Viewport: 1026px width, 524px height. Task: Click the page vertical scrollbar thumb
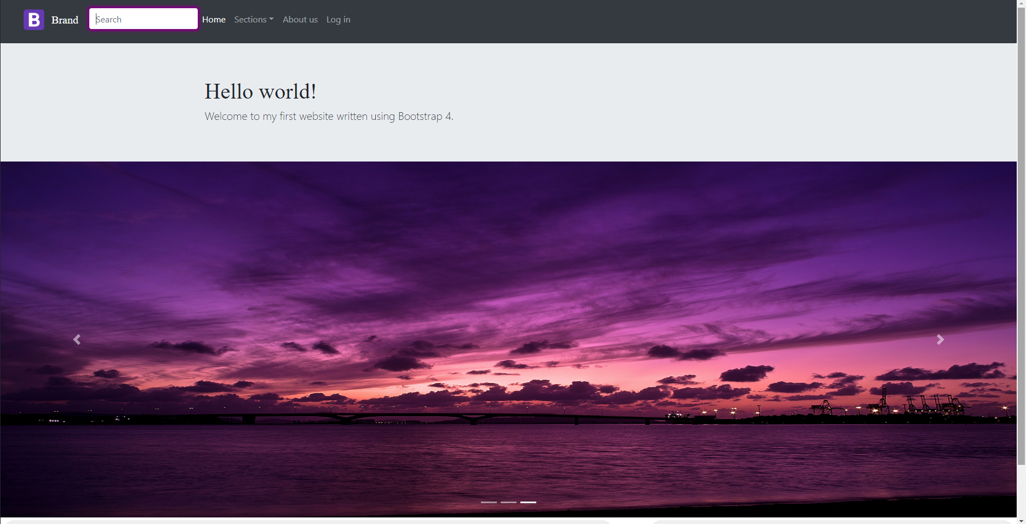coord(1021,235)
